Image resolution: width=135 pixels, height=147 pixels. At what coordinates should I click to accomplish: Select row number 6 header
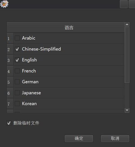click(x=10, y=93)
